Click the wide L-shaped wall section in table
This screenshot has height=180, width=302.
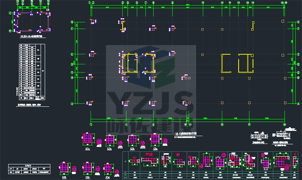(150, 160)
